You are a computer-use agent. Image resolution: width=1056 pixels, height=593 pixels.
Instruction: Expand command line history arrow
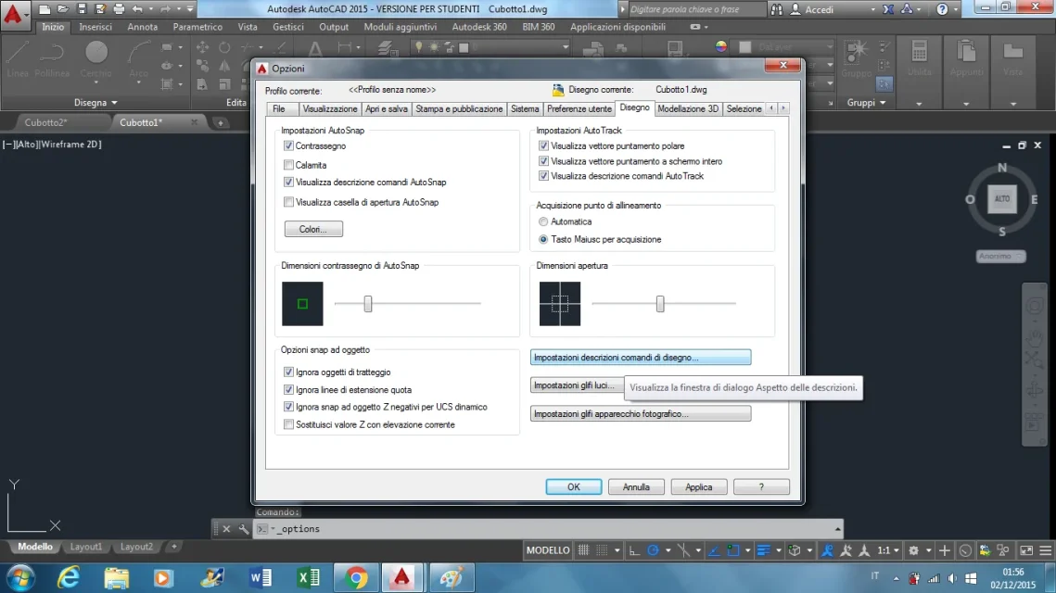tap(837, 529)
